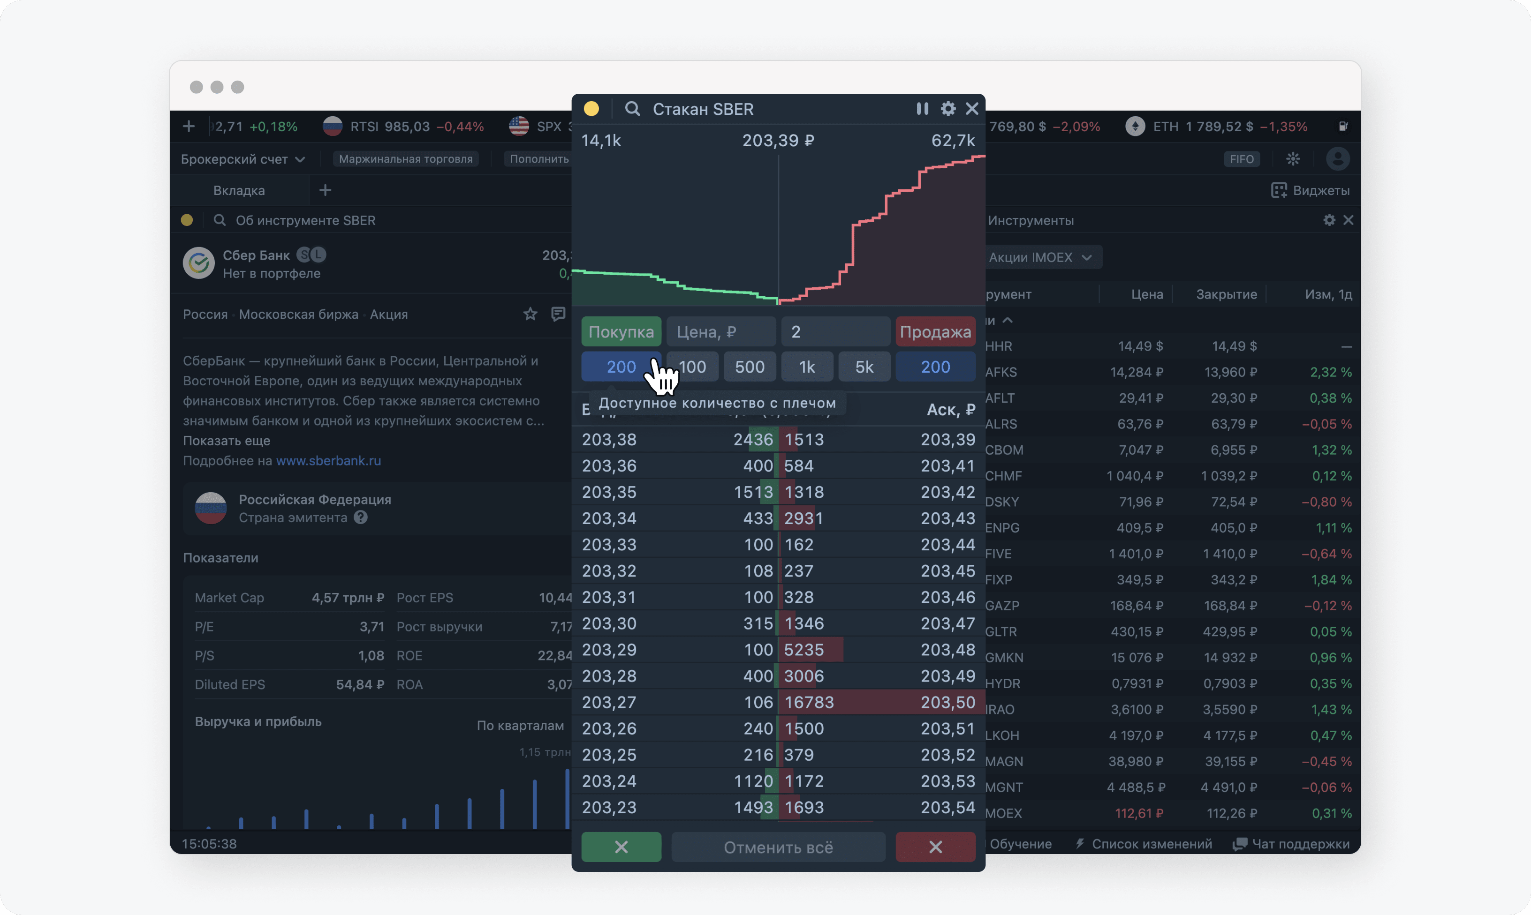The width and height of the screenshot is (1531, 915).
Task: Click yellow link circle in Об инструменте widget
Action: click(x=188, y=220)
